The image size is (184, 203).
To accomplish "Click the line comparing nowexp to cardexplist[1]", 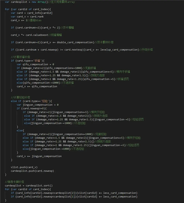I will click(x=74, y=197).
